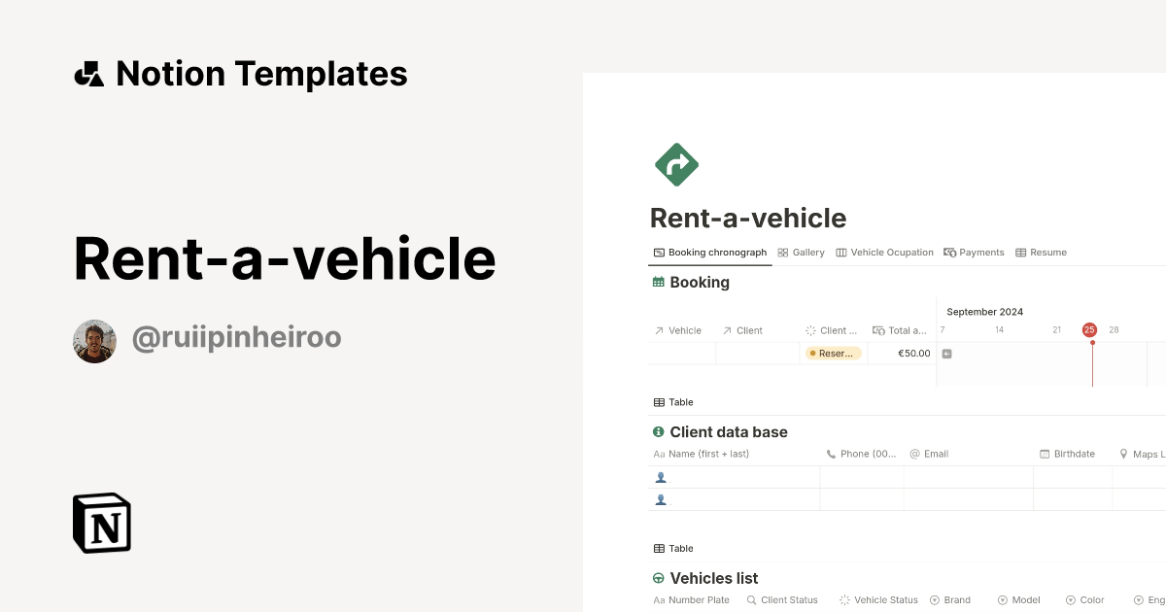1166x612 pixels.
Task: Click the Reserved status pill in Booking table
Action: [833, 353]
